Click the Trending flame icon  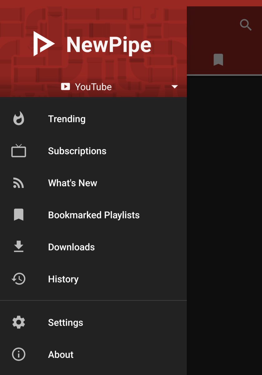pos(19,119)
